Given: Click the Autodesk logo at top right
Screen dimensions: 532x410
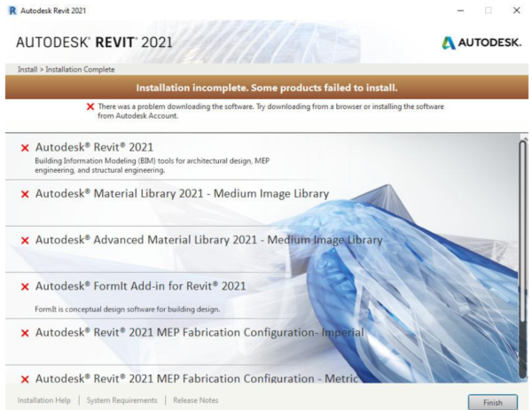Looking at the screenshot, I should [481, 43].
